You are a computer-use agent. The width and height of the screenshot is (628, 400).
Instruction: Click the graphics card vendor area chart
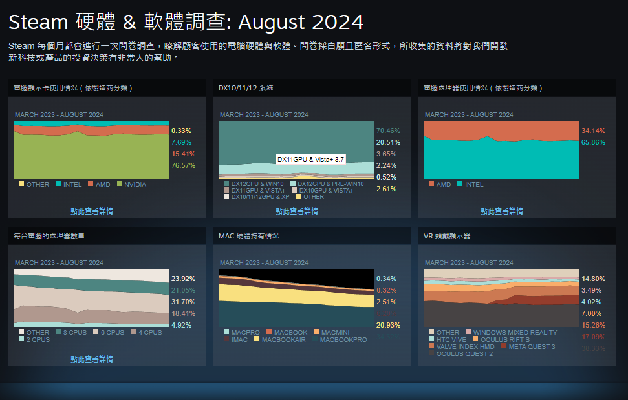pyautogui.click(x=91, y=150)
